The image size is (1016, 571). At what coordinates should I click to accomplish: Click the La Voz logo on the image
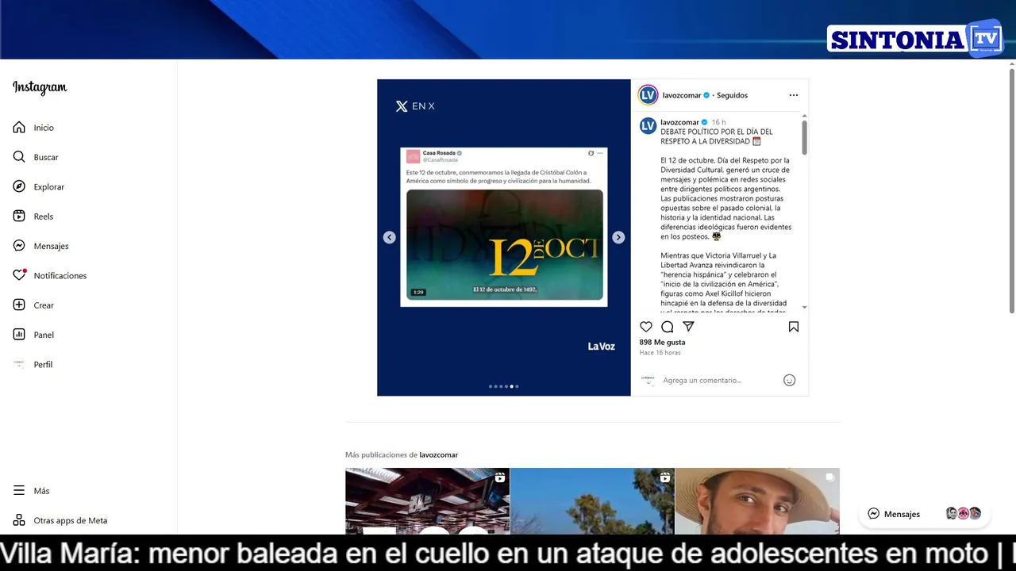pos(601,346)
